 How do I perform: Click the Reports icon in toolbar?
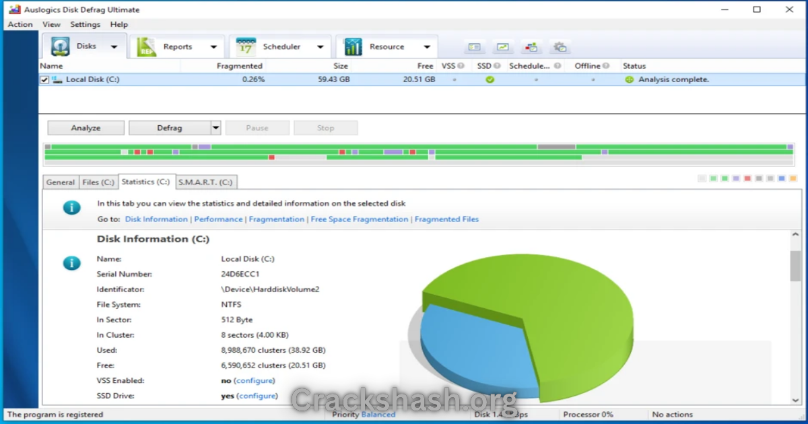pyautogui.click(x=146, y=46)
